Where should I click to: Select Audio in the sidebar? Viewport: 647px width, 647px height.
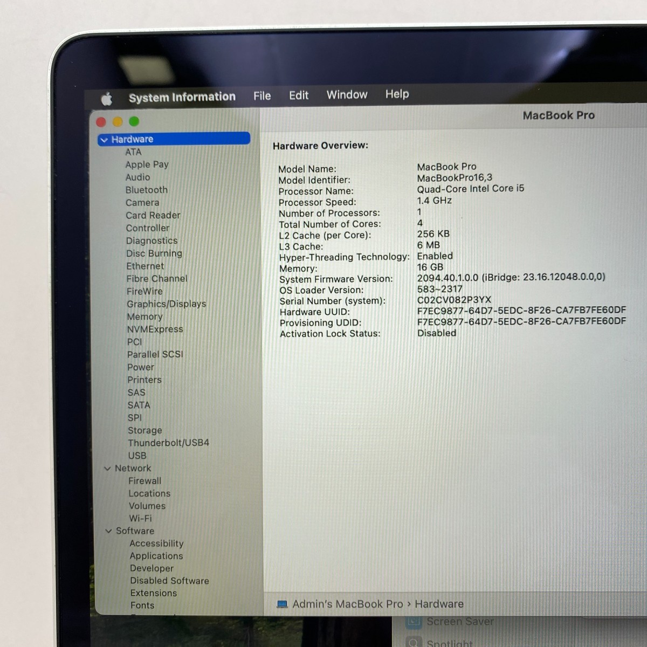click(137, 177)
